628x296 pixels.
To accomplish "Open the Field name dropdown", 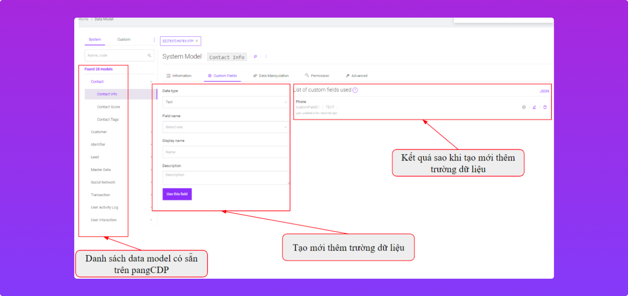I will 225,127.
